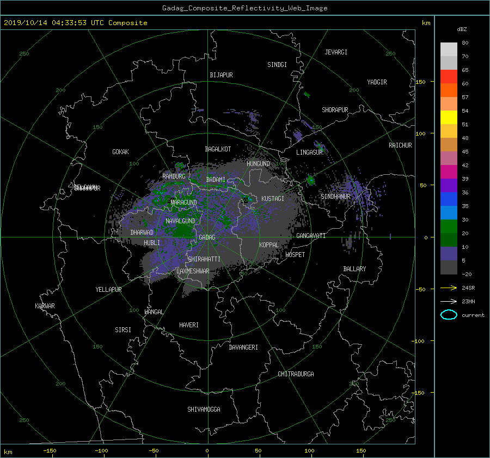Click the yellow 24SR arrow legend icon
Image resolution: width=490 pixels, height=458 pixels.
[449, 288]
